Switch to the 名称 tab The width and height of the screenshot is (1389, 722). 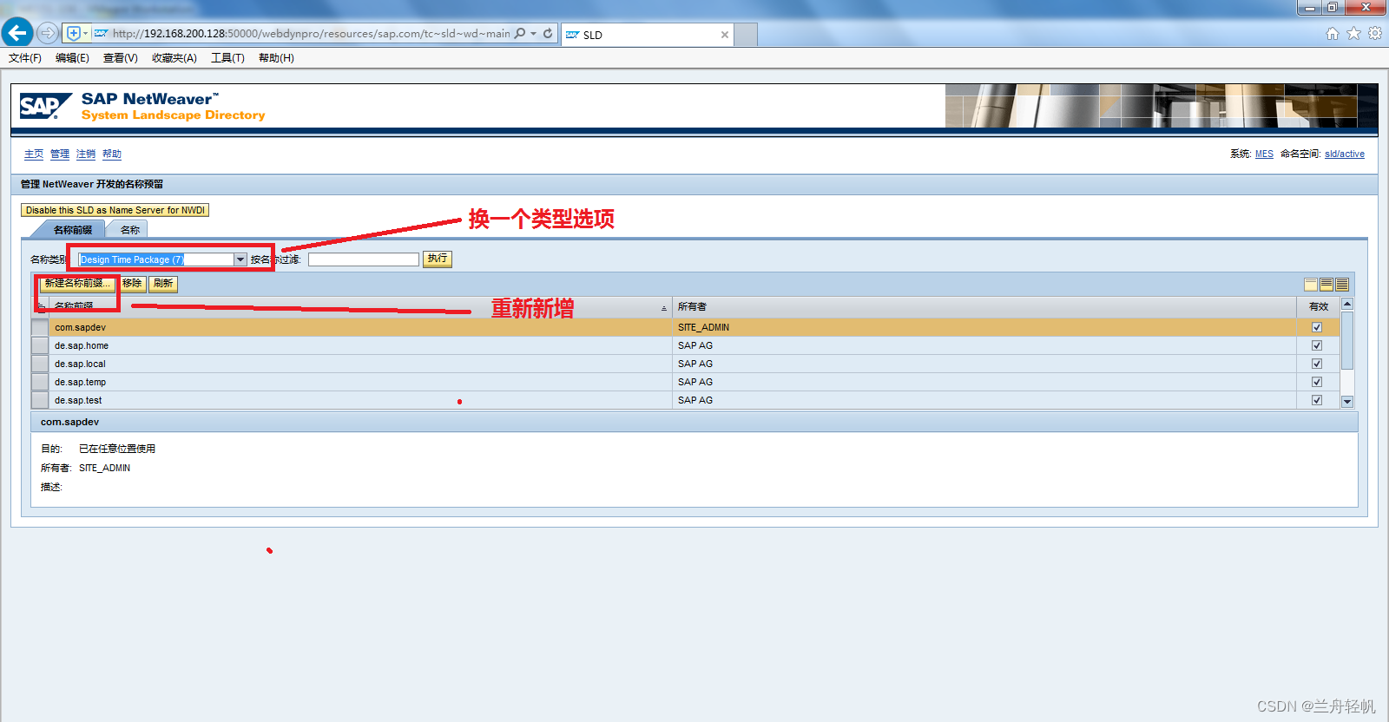pos(129,230)
